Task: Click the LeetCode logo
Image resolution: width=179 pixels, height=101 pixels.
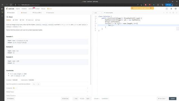Action: tap(10, 9)
